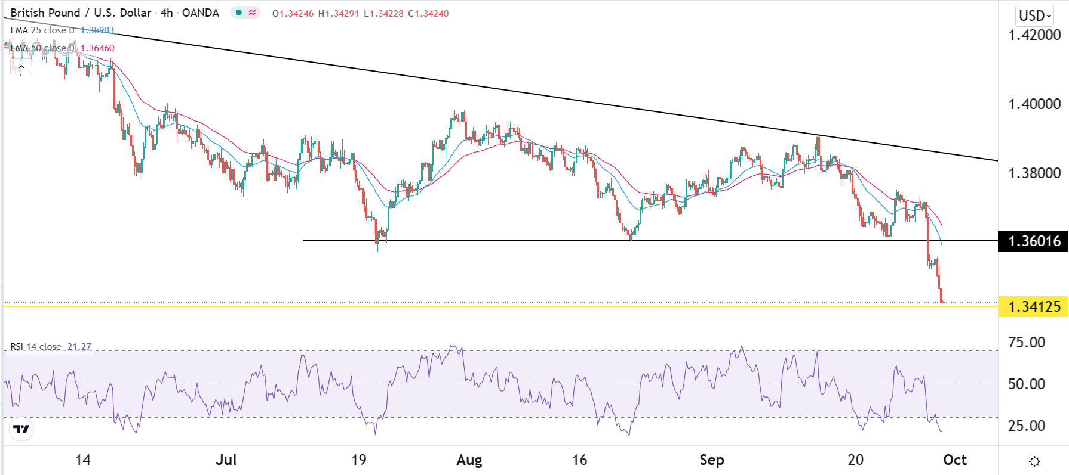
Task: Toggle the green market status dot
Action: pos(239,13)
